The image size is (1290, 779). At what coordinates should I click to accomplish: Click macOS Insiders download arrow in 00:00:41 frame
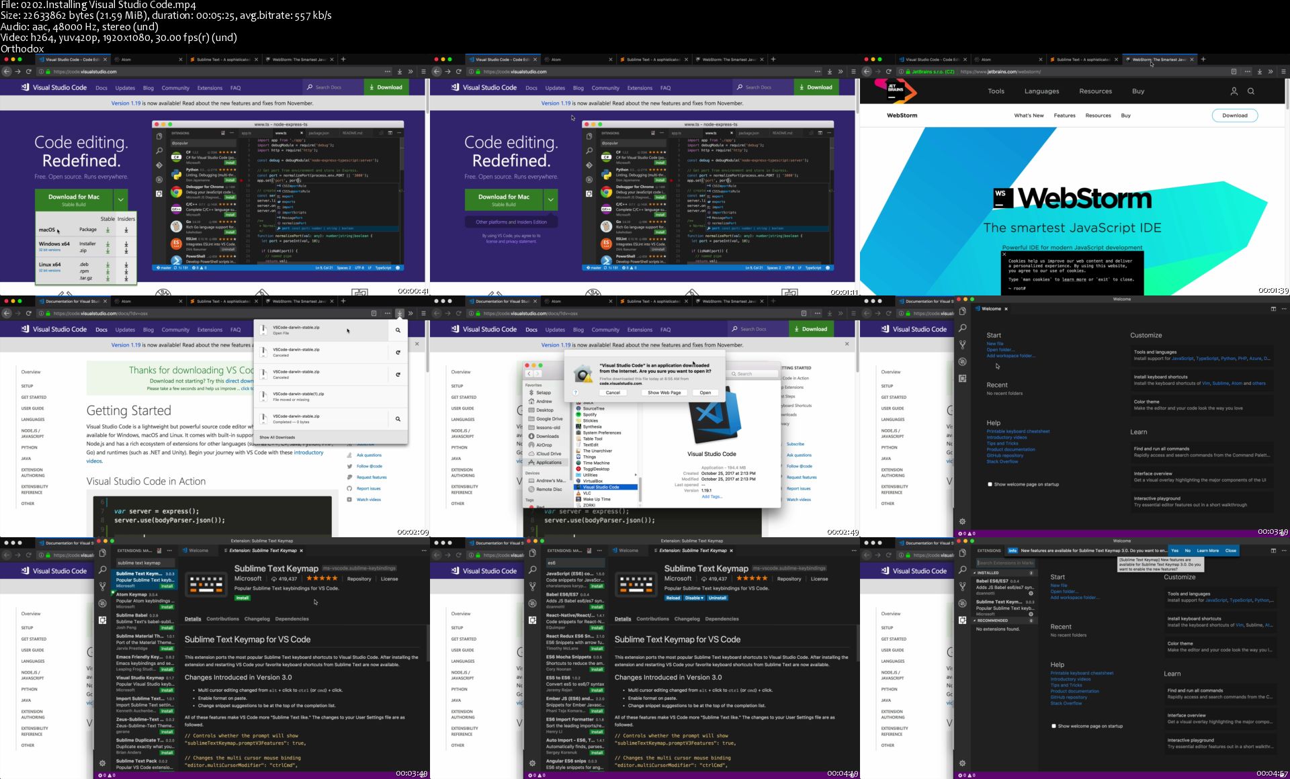coord(126,230)
